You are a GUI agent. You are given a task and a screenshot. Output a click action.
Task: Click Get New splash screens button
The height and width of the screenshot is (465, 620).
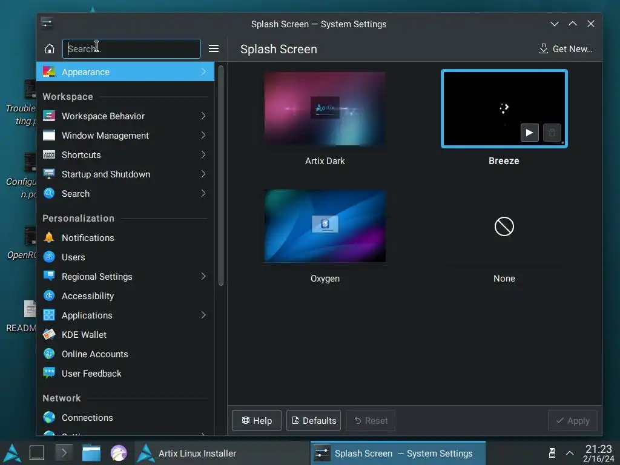point(566,48)
